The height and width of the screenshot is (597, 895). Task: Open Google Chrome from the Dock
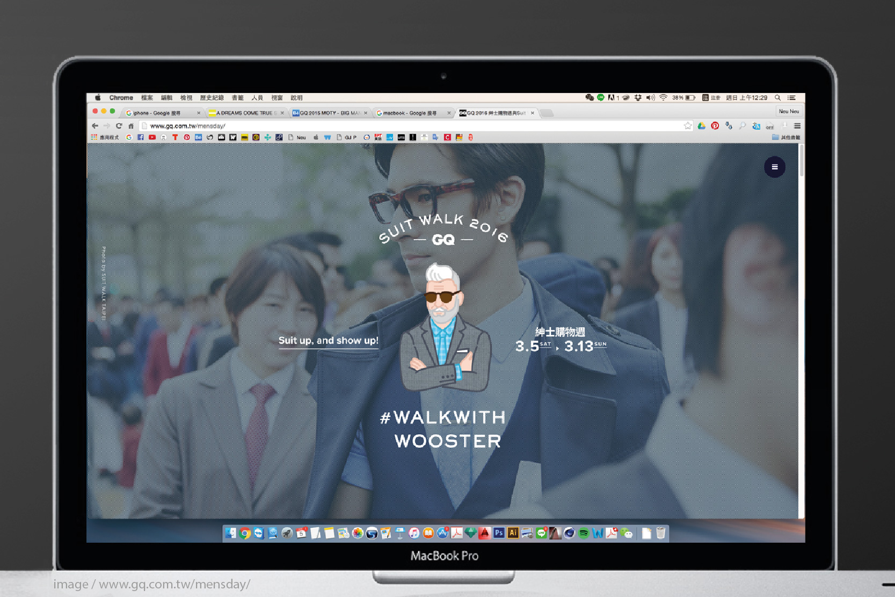[245, 533]
